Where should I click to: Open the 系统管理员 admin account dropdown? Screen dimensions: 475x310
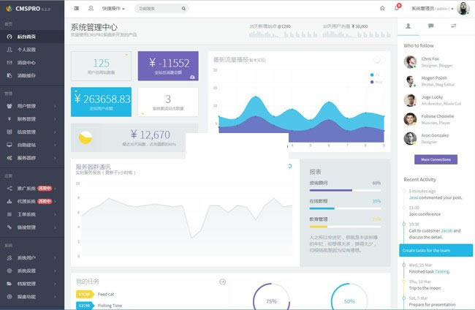point(433,9)
